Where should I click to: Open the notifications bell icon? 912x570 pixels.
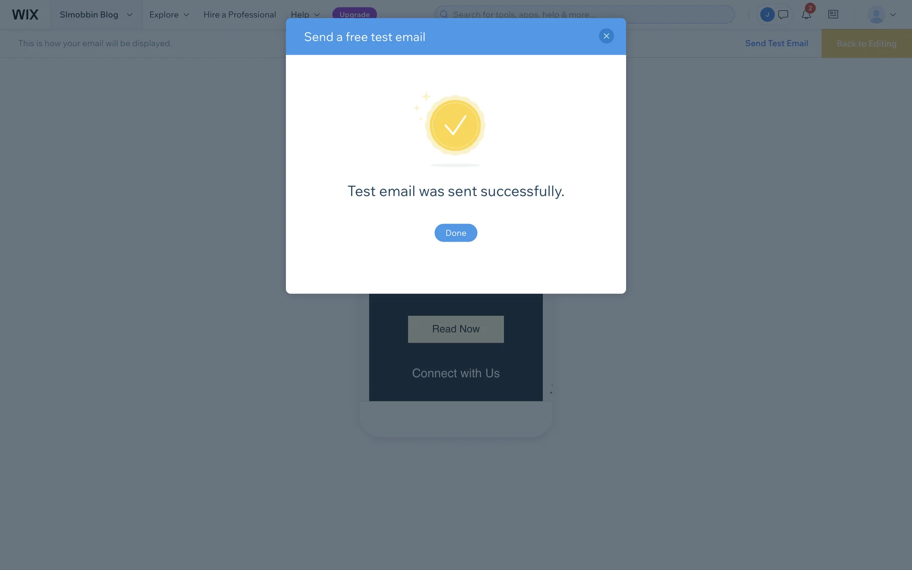coord(806,14)
